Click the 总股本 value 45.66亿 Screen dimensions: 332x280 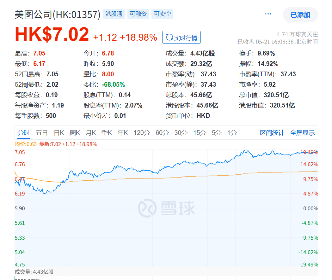point(201,95)
